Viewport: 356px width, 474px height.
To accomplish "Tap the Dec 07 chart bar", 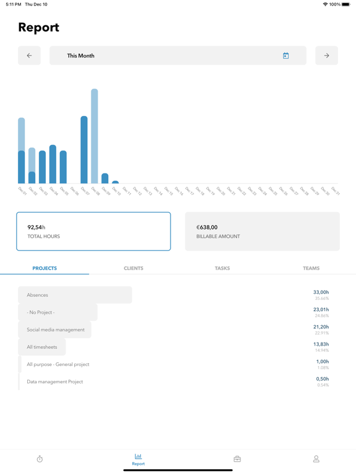I will 84,149.
